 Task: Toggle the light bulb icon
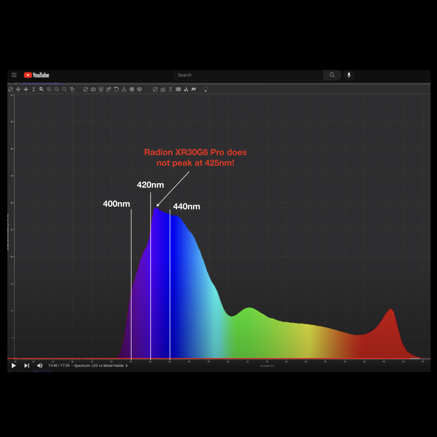point(206,89)
